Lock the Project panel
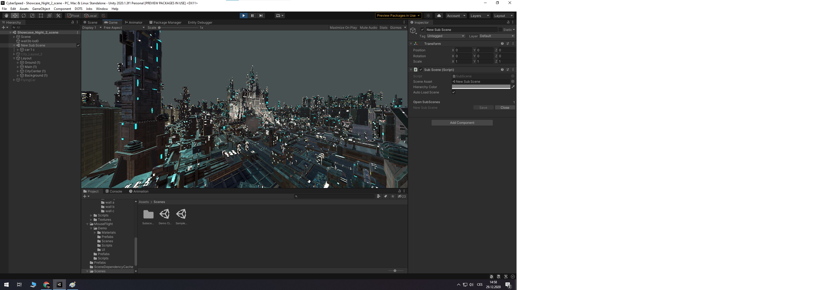The height and width of the screenshot is (290, 820). pos(400,191)
